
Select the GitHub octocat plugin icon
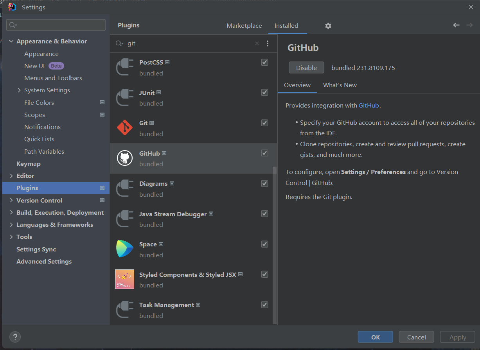click(x=125, y=158)
